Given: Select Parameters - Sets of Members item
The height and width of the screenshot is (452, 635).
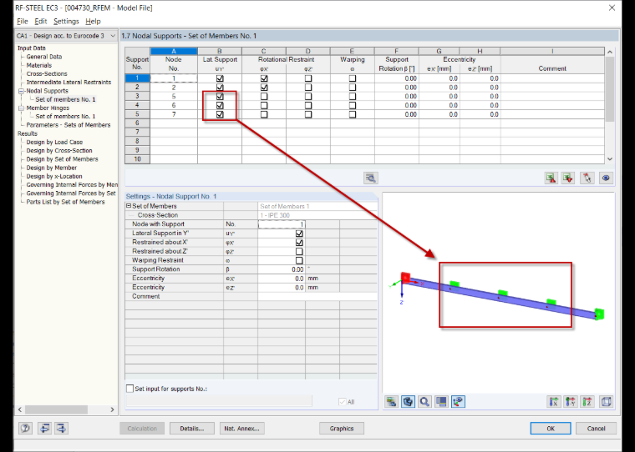Looking at the screenshot, I should click(68, 125).
